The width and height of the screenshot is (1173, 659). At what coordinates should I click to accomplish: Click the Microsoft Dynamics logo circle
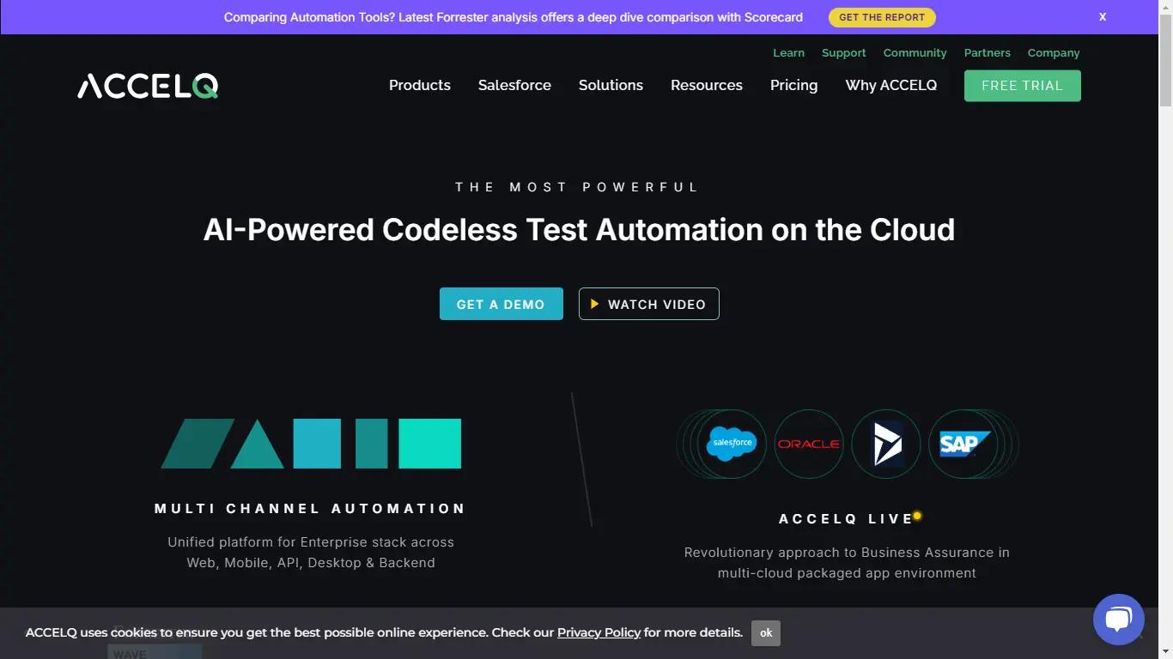(885, 444)
